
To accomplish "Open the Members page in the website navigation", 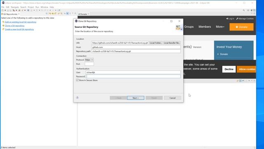I will tap(205, 26).
